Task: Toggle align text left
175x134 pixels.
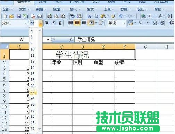Action: click(x=70, y=23)
